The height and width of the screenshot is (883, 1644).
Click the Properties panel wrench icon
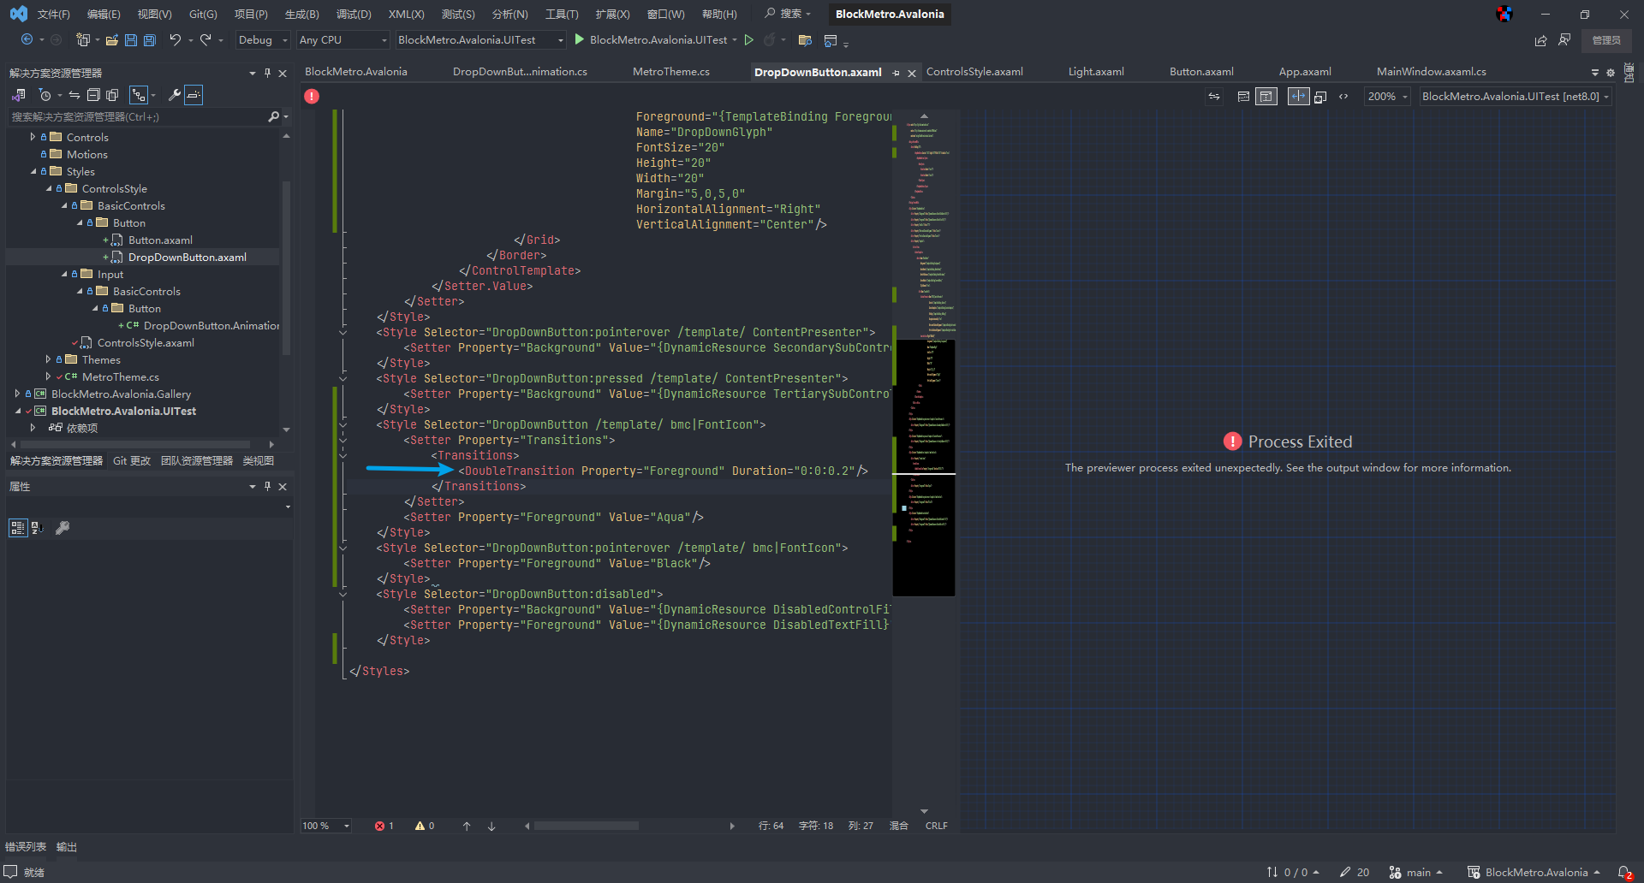tap(63, 528)
